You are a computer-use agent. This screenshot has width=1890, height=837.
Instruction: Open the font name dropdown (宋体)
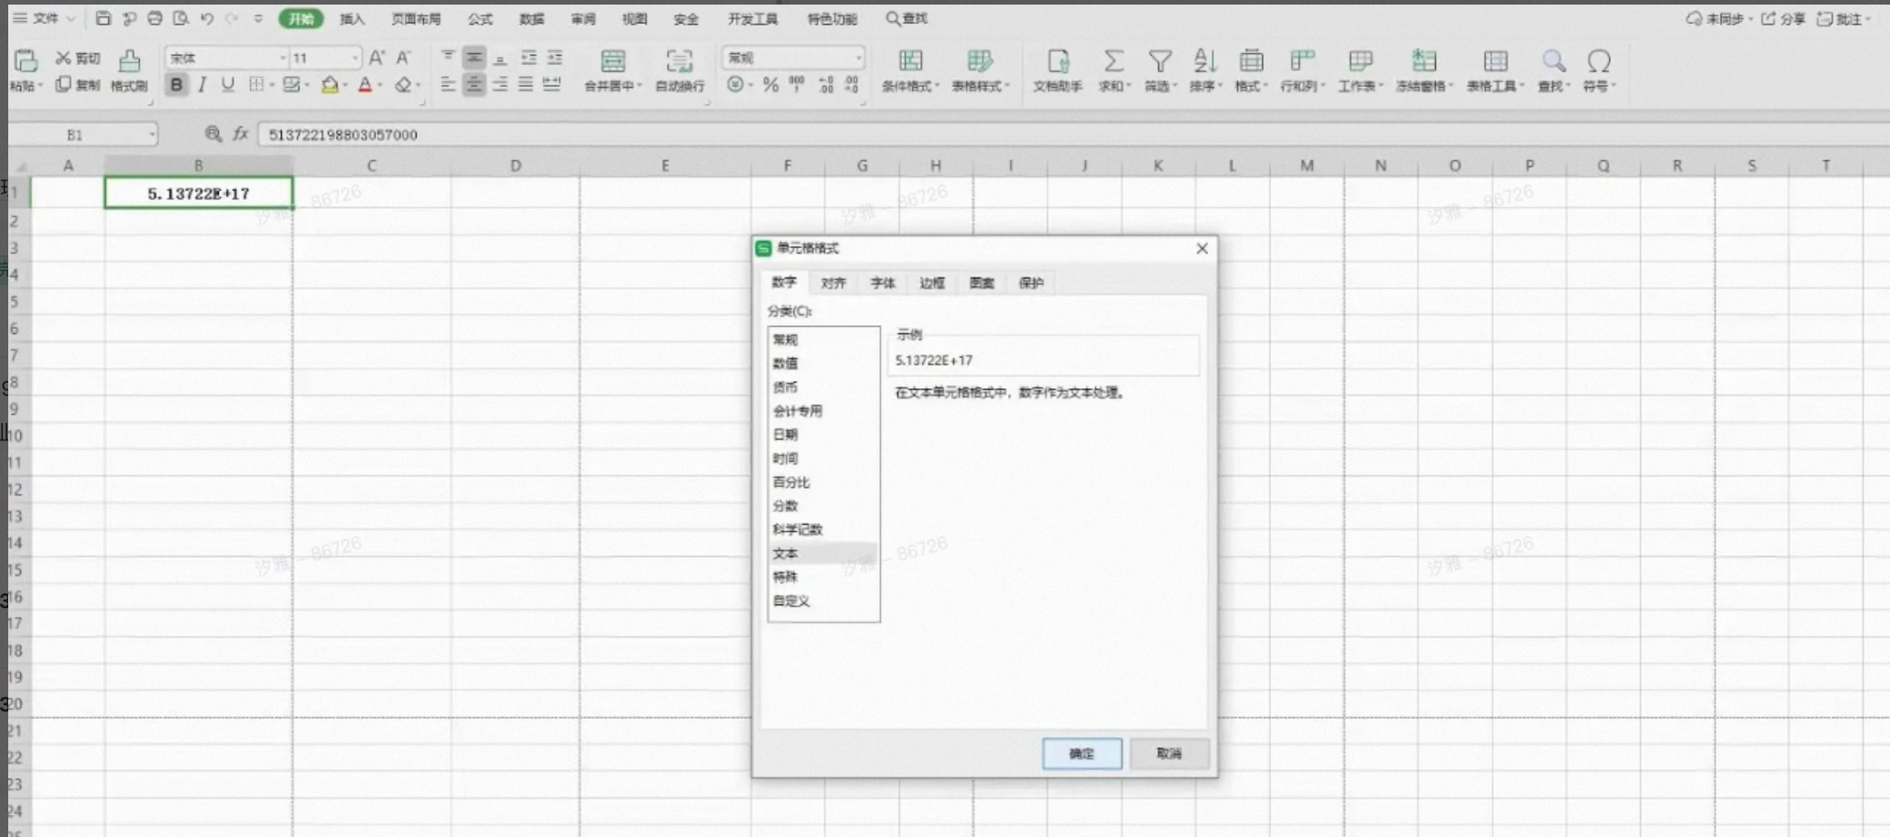click(282, 58)
